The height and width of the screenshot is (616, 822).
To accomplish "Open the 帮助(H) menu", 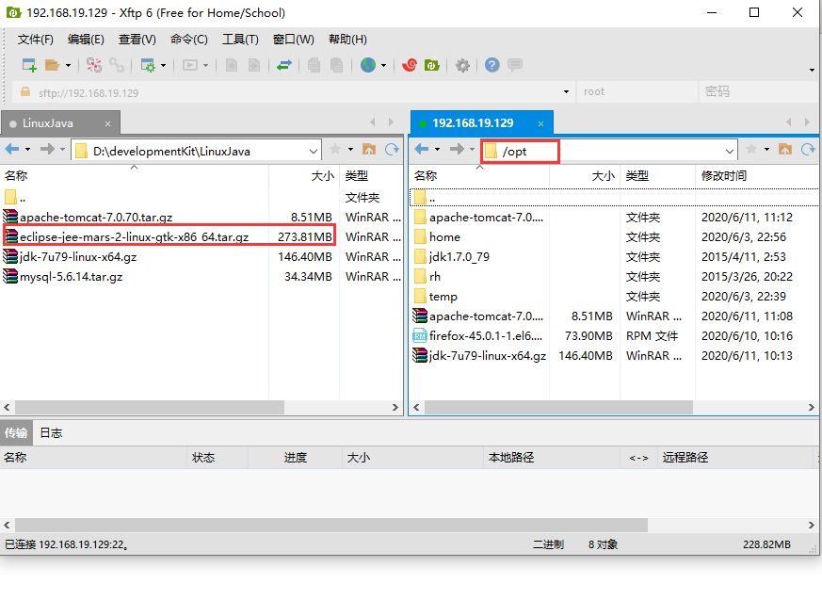I will coord(347,40).
